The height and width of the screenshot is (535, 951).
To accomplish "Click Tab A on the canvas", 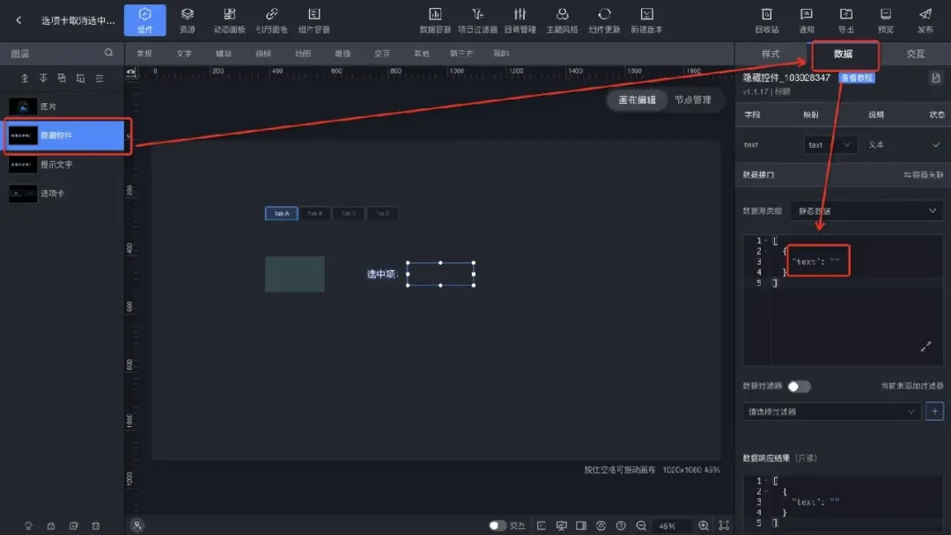I will coord(282,213).
